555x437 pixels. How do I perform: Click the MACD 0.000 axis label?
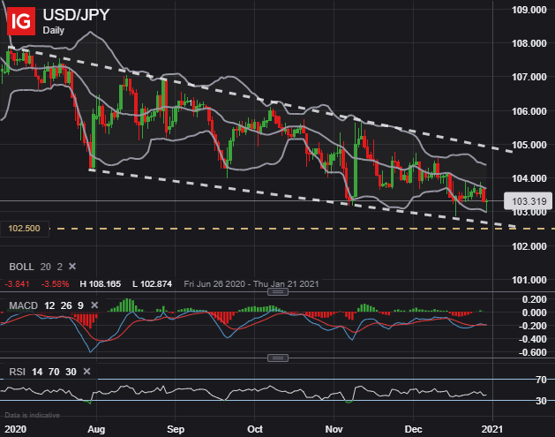coord(534,313)
